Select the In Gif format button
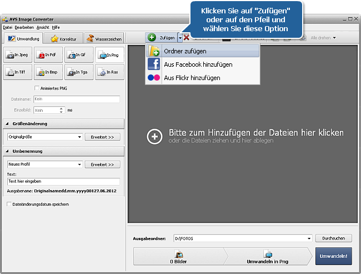361x274 pixels. [x=79, y=55]
